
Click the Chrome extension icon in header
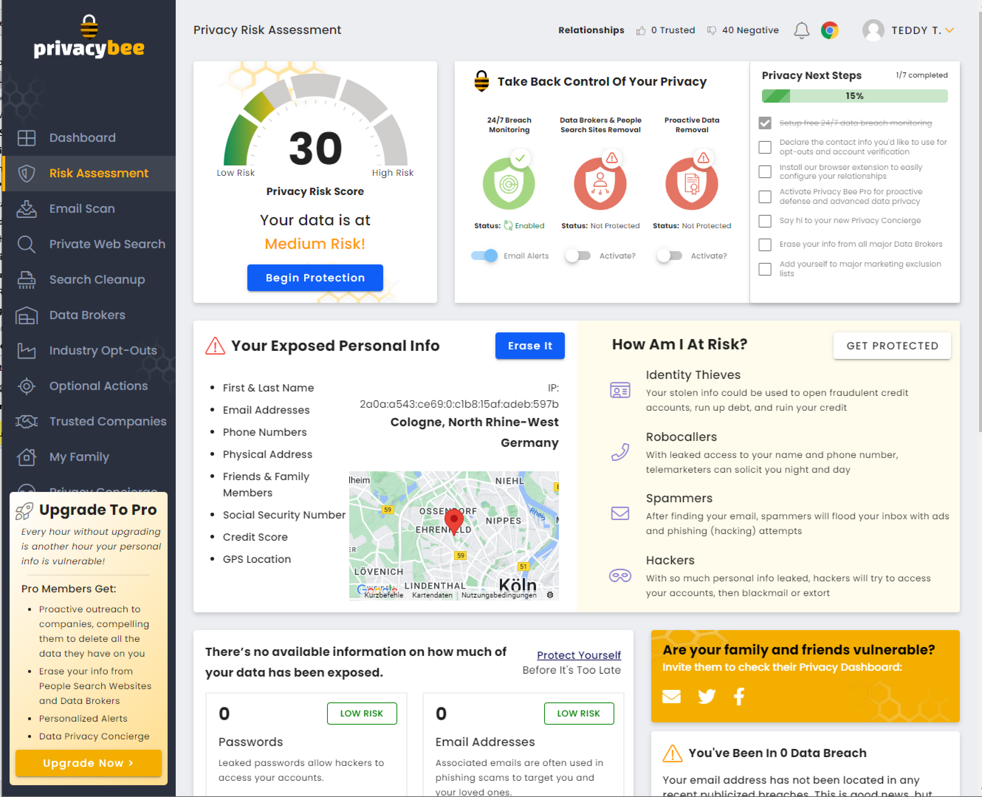click(x=830, y=30)
